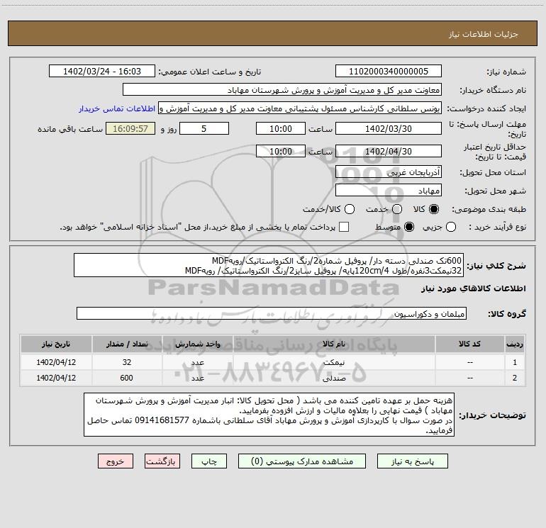This screenshot has width=546, height=528.
Task: Click the quantity cell showing 32
Action: [127, 362]
